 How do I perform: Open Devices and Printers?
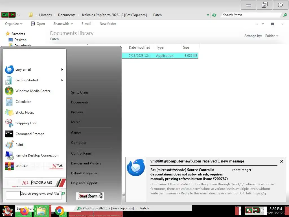pos(86,163)
